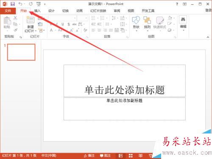Open the slide Section dropdown icon
The width and height of the screenshot is (212, 159).
41,30
